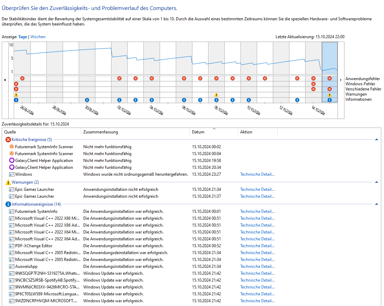Click application error icon for 26.09.2024
The image size is (384, 306).
click(x=22, y=78)
